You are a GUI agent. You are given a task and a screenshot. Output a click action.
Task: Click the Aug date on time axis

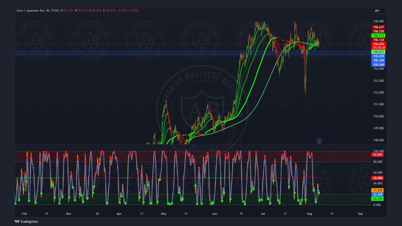pyautogui.click(x=310, y=214)
